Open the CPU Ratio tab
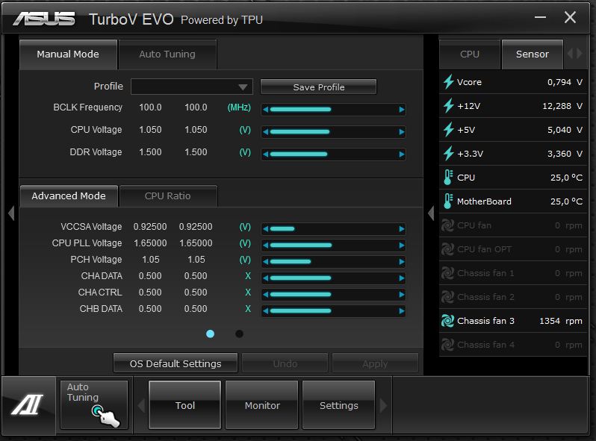This screenshot has height=441, width=596. click(x=167, y=196)
